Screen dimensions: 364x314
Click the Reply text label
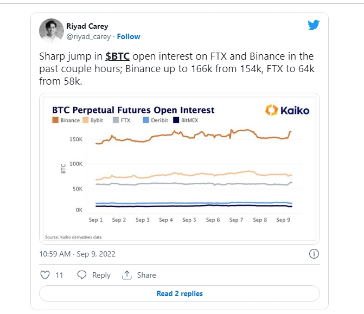101,275
